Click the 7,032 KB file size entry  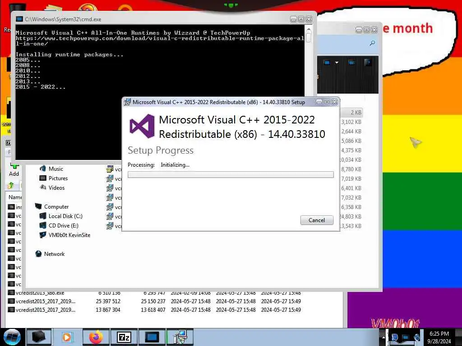point(351,197)
